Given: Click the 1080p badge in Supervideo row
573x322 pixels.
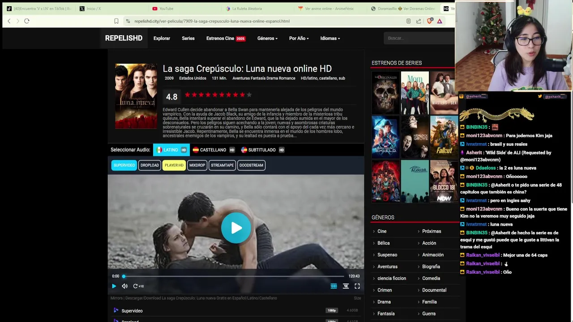Looking at the screenshot, I should pos(332,310).
